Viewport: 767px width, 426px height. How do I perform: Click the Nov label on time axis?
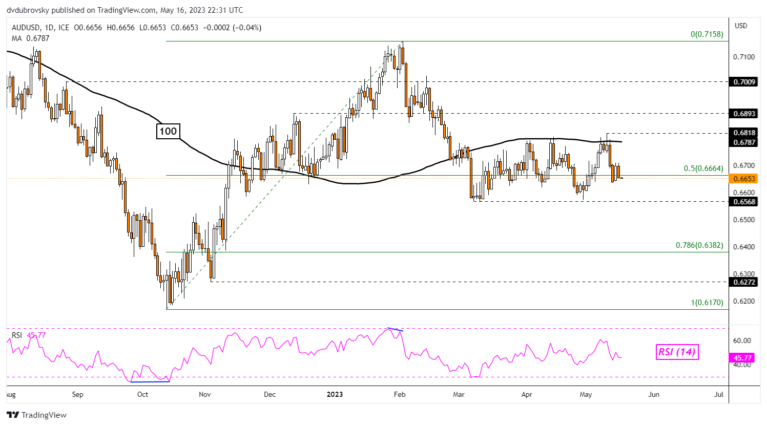[205, 394]
